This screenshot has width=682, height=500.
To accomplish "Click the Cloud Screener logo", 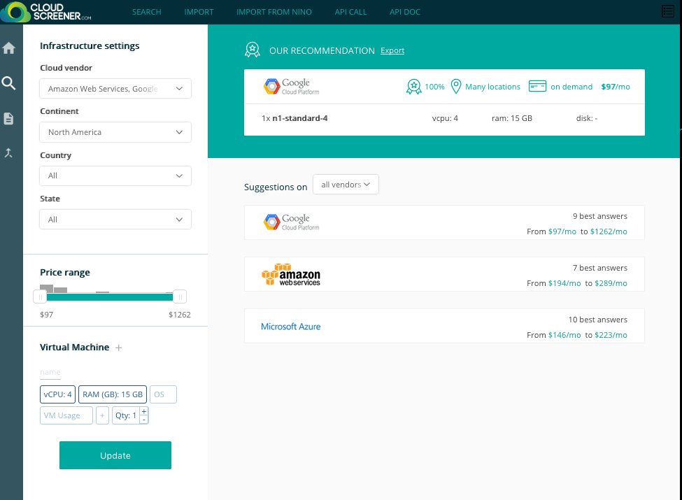I will (46, 12).
